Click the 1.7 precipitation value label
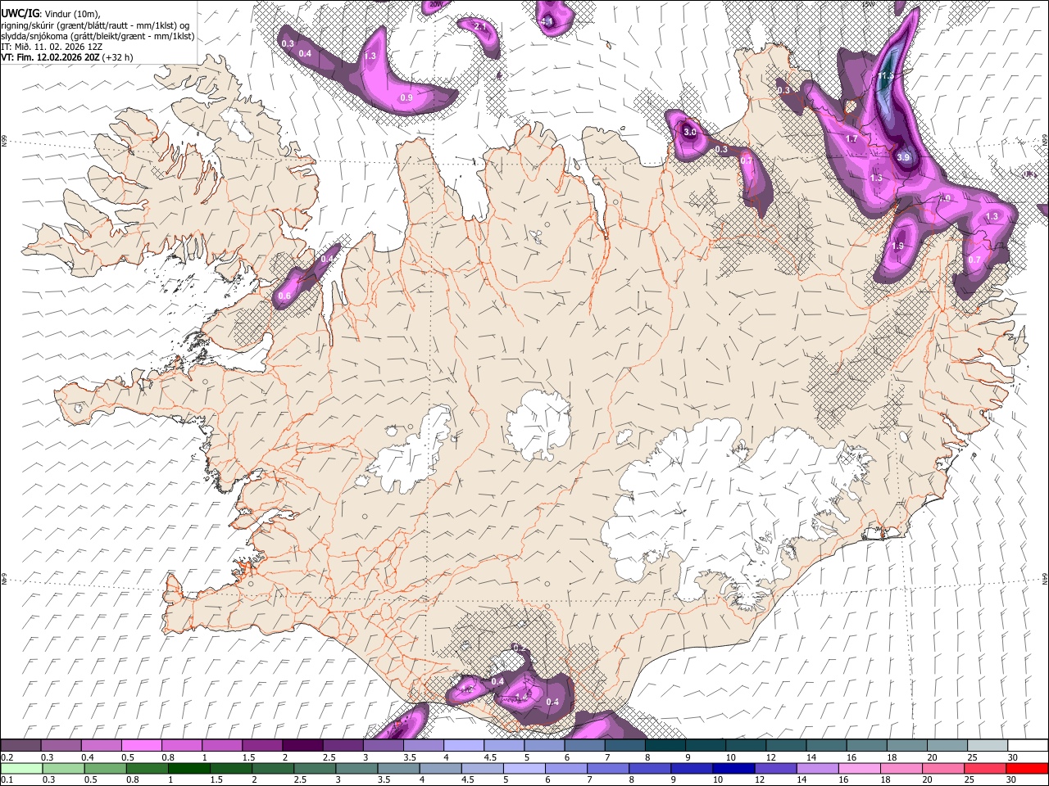 [851, 139]
